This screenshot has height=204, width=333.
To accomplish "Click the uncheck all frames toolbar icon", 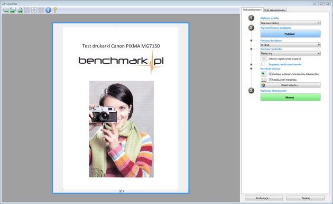I will 34,10.
